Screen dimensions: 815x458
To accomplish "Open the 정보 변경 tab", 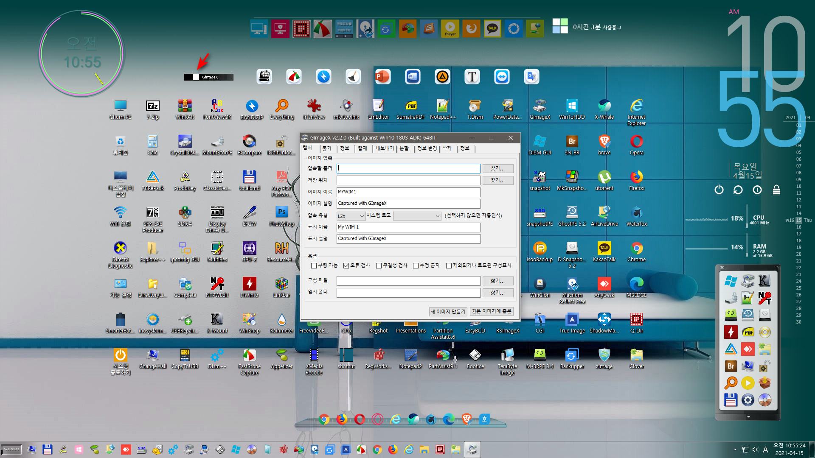I will (427, 148).
